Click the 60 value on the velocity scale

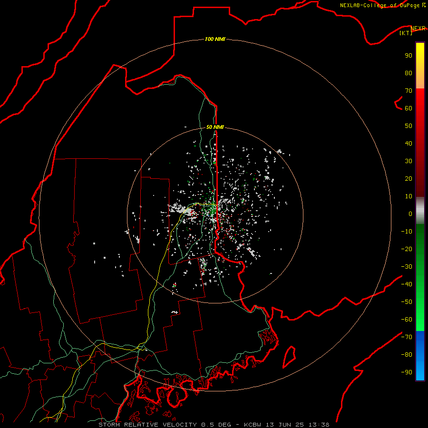pyautogui.click(x=409, y=108)
